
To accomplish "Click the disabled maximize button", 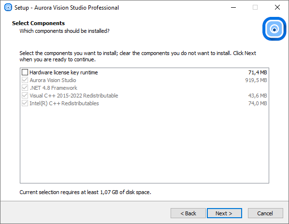I will pyautogui.click(x=255, y=8).
